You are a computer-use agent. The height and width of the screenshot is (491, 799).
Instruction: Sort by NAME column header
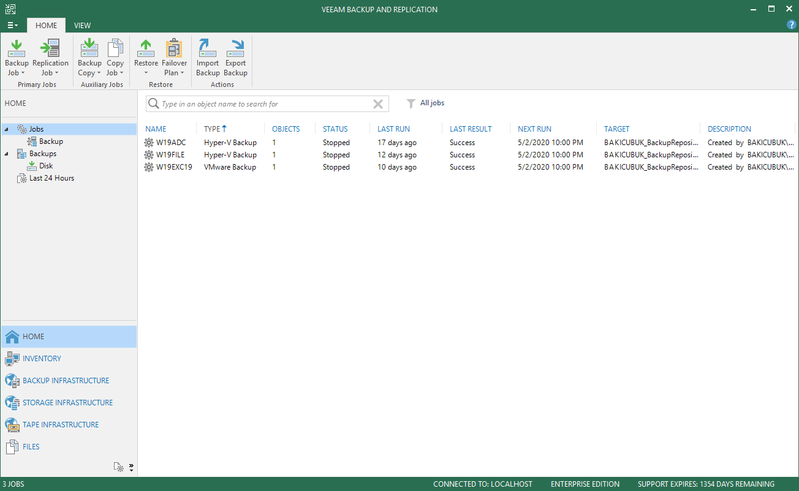click(156, 129)
